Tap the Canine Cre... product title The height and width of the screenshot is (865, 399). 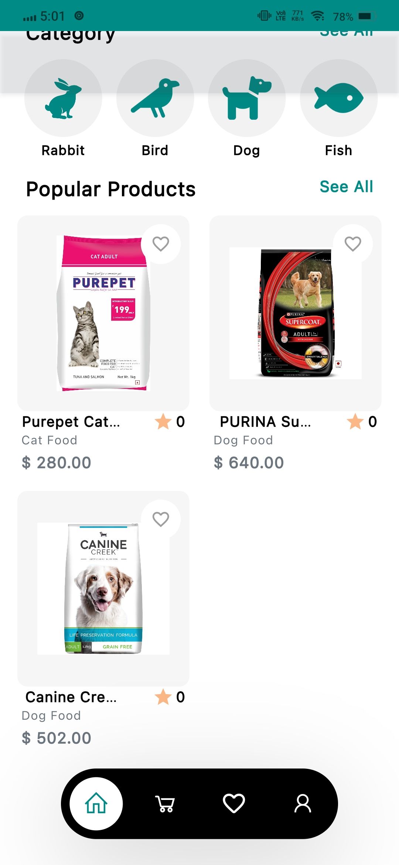click(71, 697)
